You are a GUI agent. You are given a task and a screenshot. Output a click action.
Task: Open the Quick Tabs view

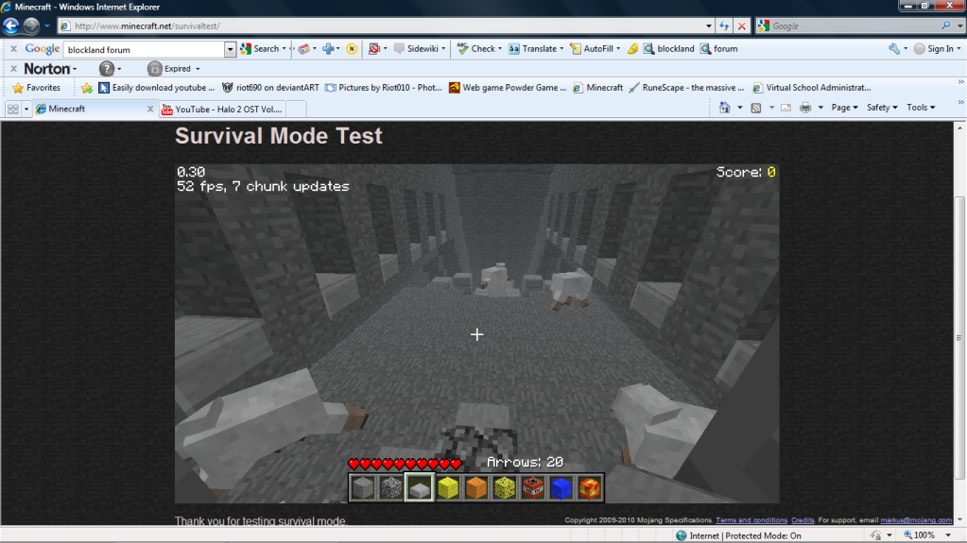(13, 110)
